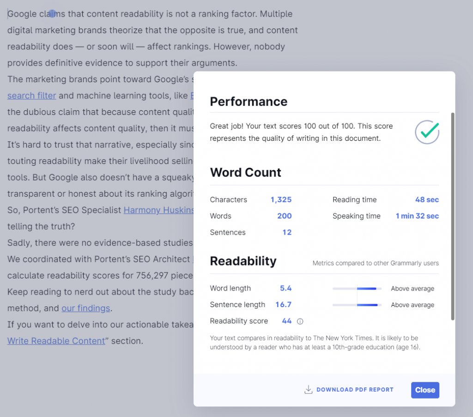Click the sentence length comparison bar
This screenshot has height=417, width=473.
[357, 305]
